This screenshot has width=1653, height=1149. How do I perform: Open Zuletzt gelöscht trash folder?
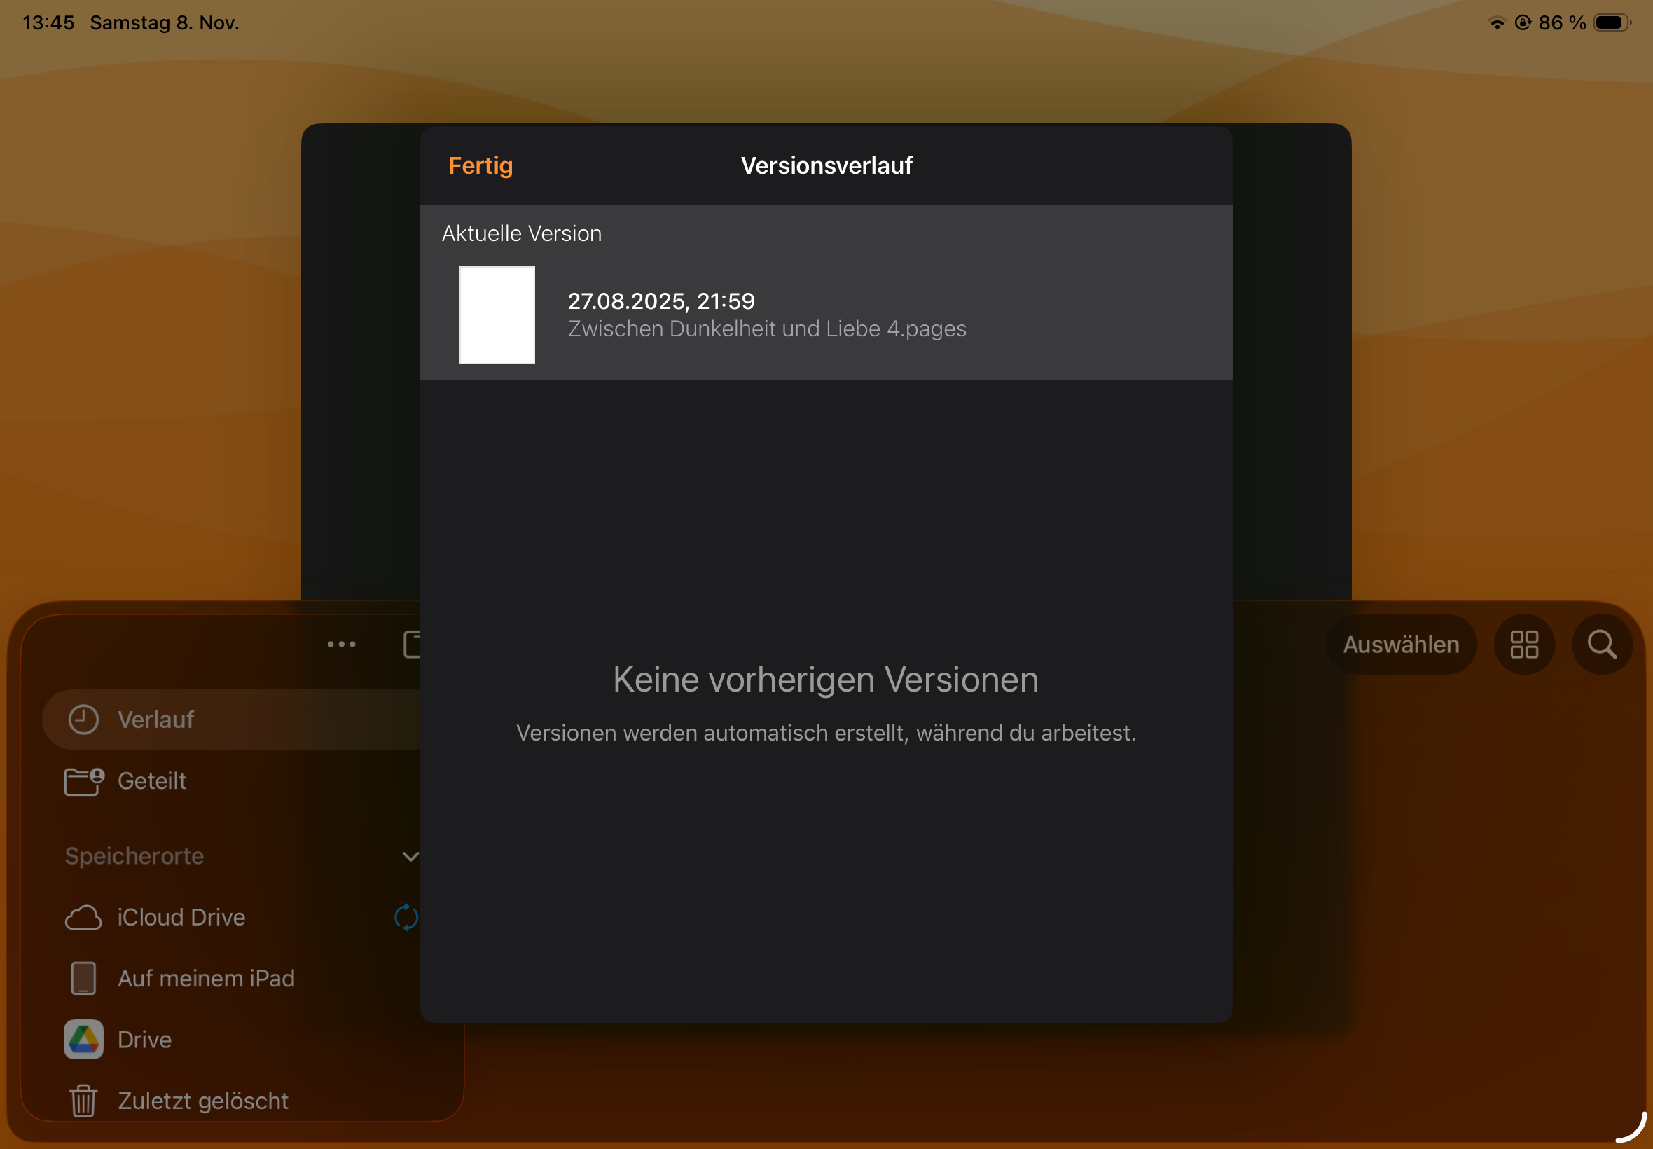[202, 1101]
